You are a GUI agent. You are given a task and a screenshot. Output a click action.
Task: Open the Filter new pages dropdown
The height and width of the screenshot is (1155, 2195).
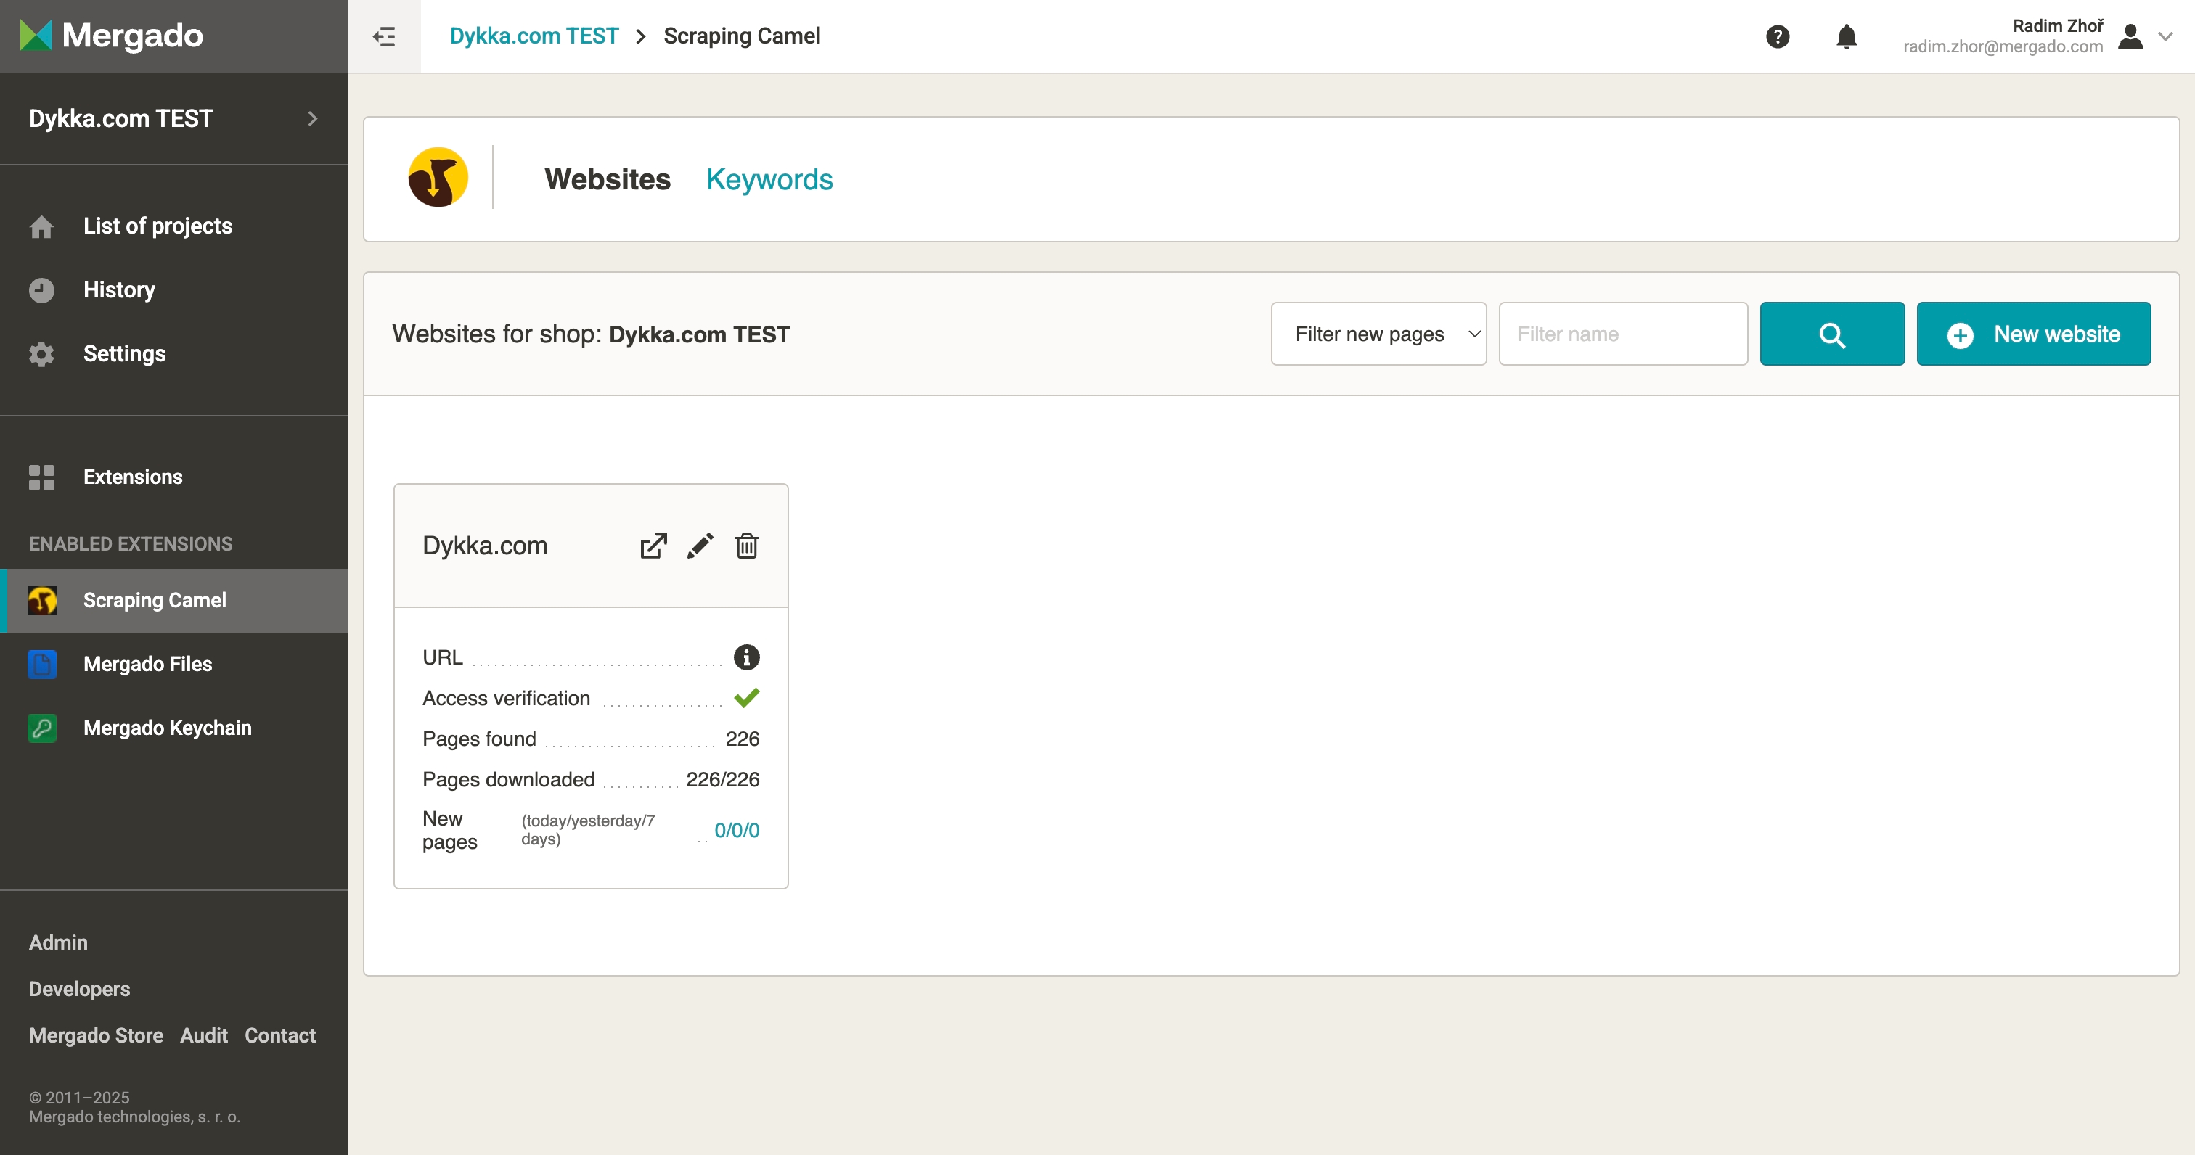tap(1378, 334)
